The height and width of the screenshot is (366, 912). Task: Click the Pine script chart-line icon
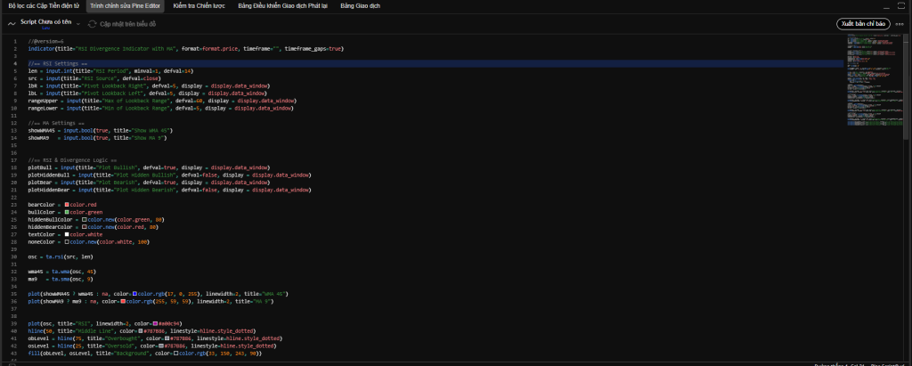(x=12, y=23)
